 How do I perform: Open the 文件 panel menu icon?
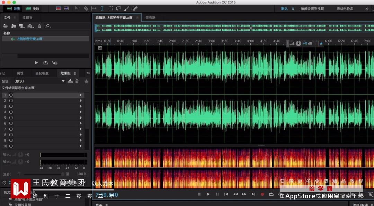15,18
